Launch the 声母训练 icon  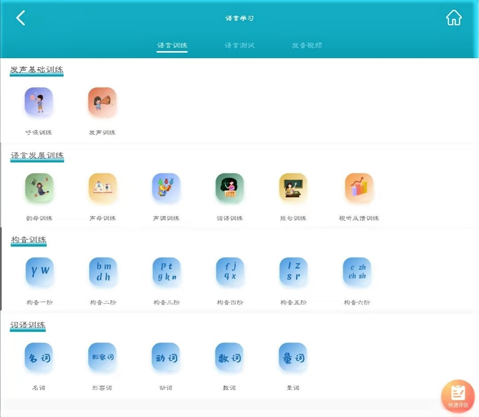point(102,187)
